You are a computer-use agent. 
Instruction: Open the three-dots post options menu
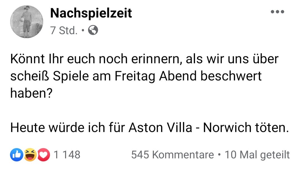tap(277, 12)
